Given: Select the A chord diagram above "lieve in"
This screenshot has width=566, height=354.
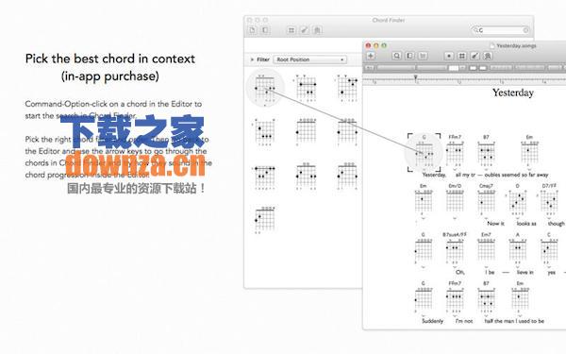Looking at the screenshot, I should [x=517, y=248].
